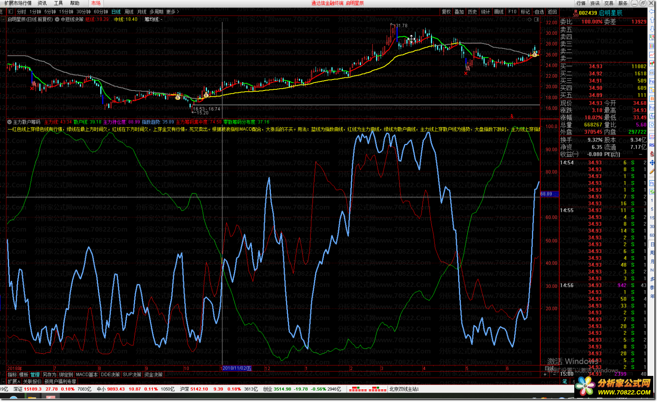Screen dimensions: 658x402
Task: Open the 多周期 multi-period view
Action: (x=156, y=12)
